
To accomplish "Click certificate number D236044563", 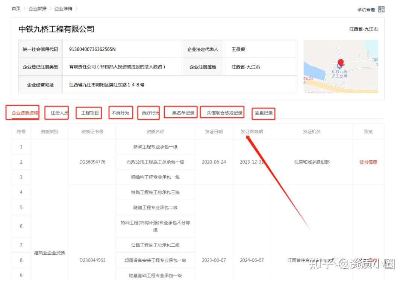I will pos(92,260).
